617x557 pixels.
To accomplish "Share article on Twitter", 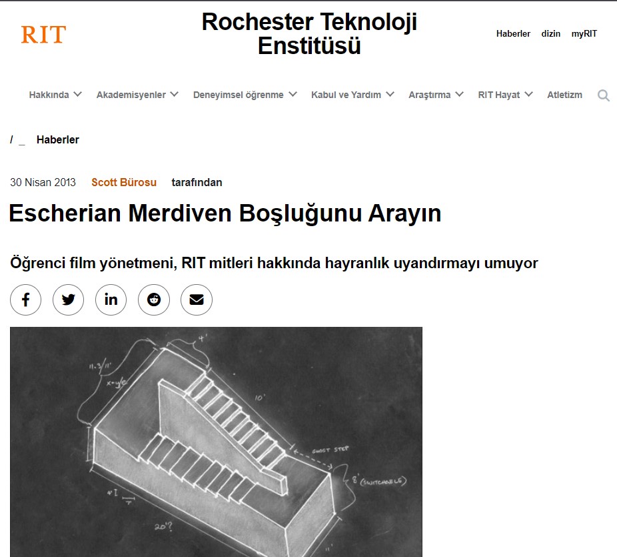I will pos(69,300).
